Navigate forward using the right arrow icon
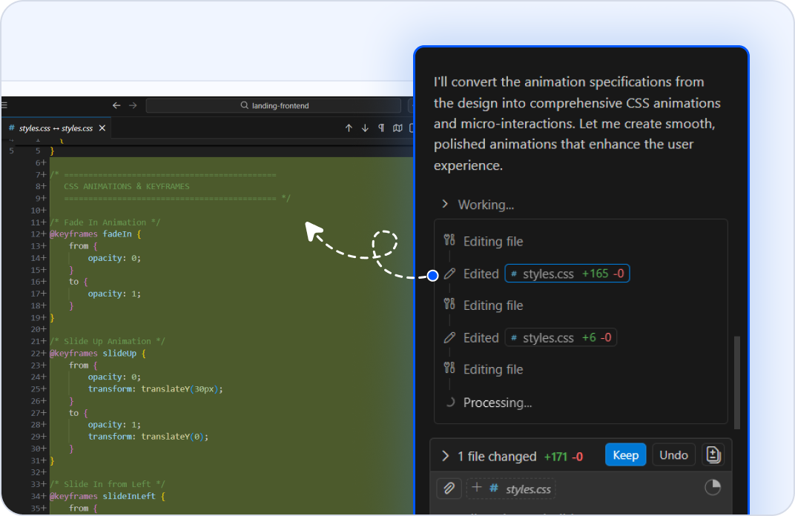 click(x=133, y=105)
